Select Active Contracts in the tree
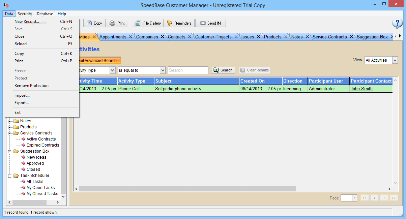This screenshot has height=219, width=406. click(x=41, y=139)
